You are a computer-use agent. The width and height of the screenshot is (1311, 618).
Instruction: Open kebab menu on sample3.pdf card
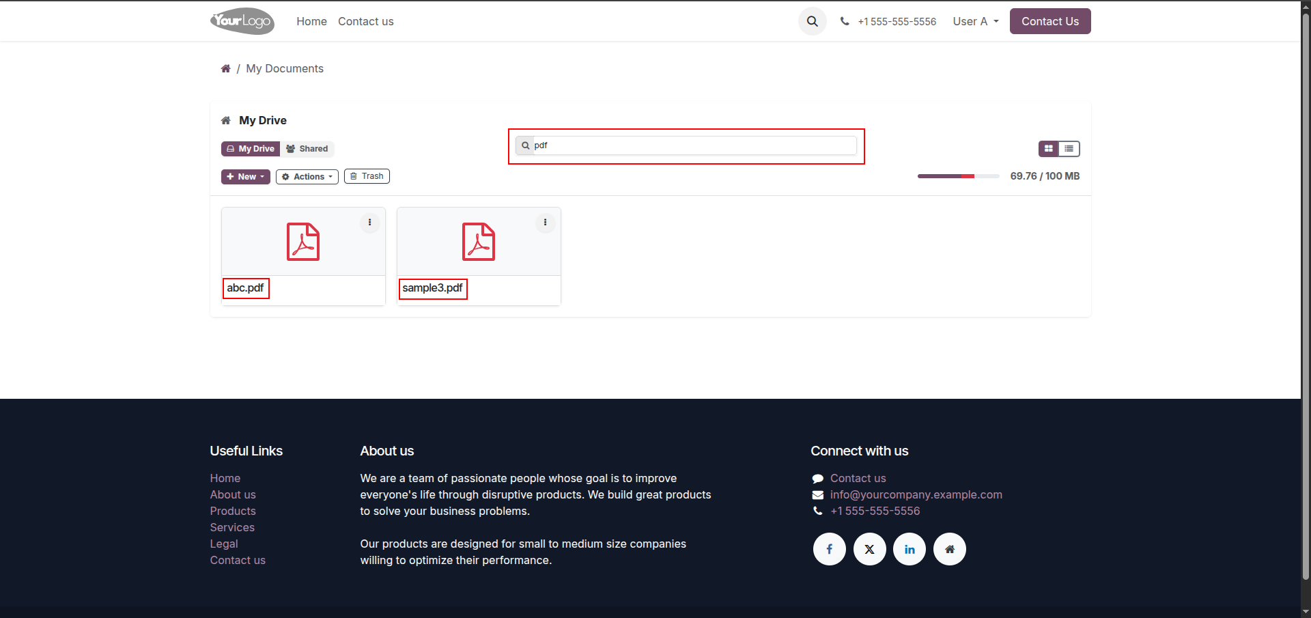coord(545,222)
